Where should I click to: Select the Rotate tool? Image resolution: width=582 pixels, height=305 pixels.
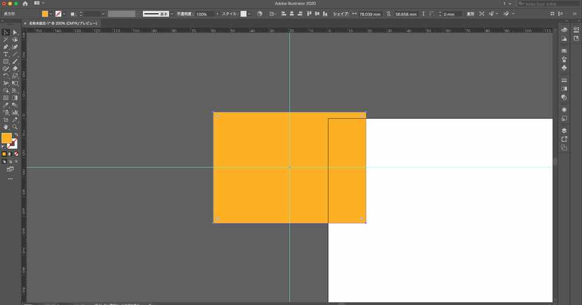(x=6, y=76)
